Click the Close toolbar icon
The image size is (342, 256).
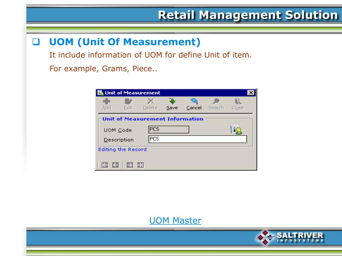coord(238,104)
